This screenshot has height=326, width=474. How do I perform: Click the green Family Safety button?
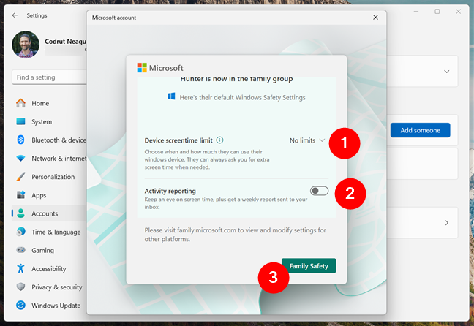pyautogui.click(x=309, y=265)
